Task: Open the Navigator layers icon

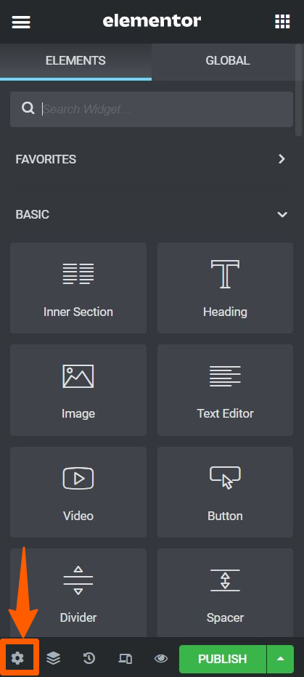Action: pos(54,658)
